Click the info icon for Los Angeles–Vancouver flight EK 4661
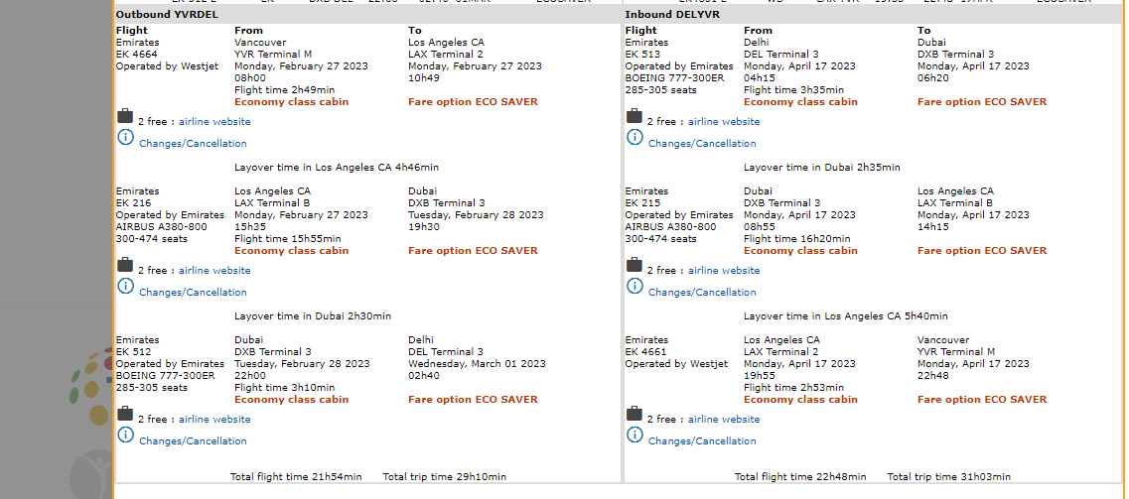 (635, 435)
